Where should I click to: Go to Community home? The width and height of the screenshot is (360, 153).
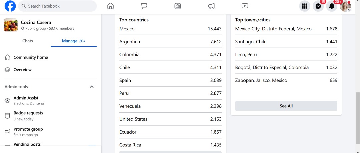(31, 58)
